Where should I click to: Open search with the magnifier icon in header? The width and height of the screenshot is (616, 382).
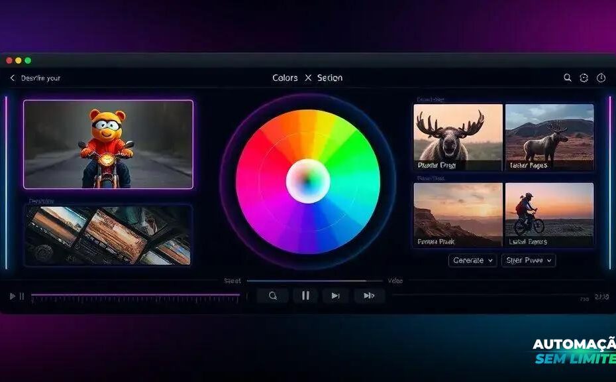coord(568,78)
